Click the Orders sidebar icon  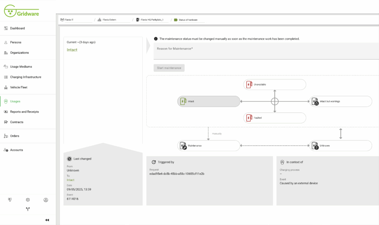(6, 136)
